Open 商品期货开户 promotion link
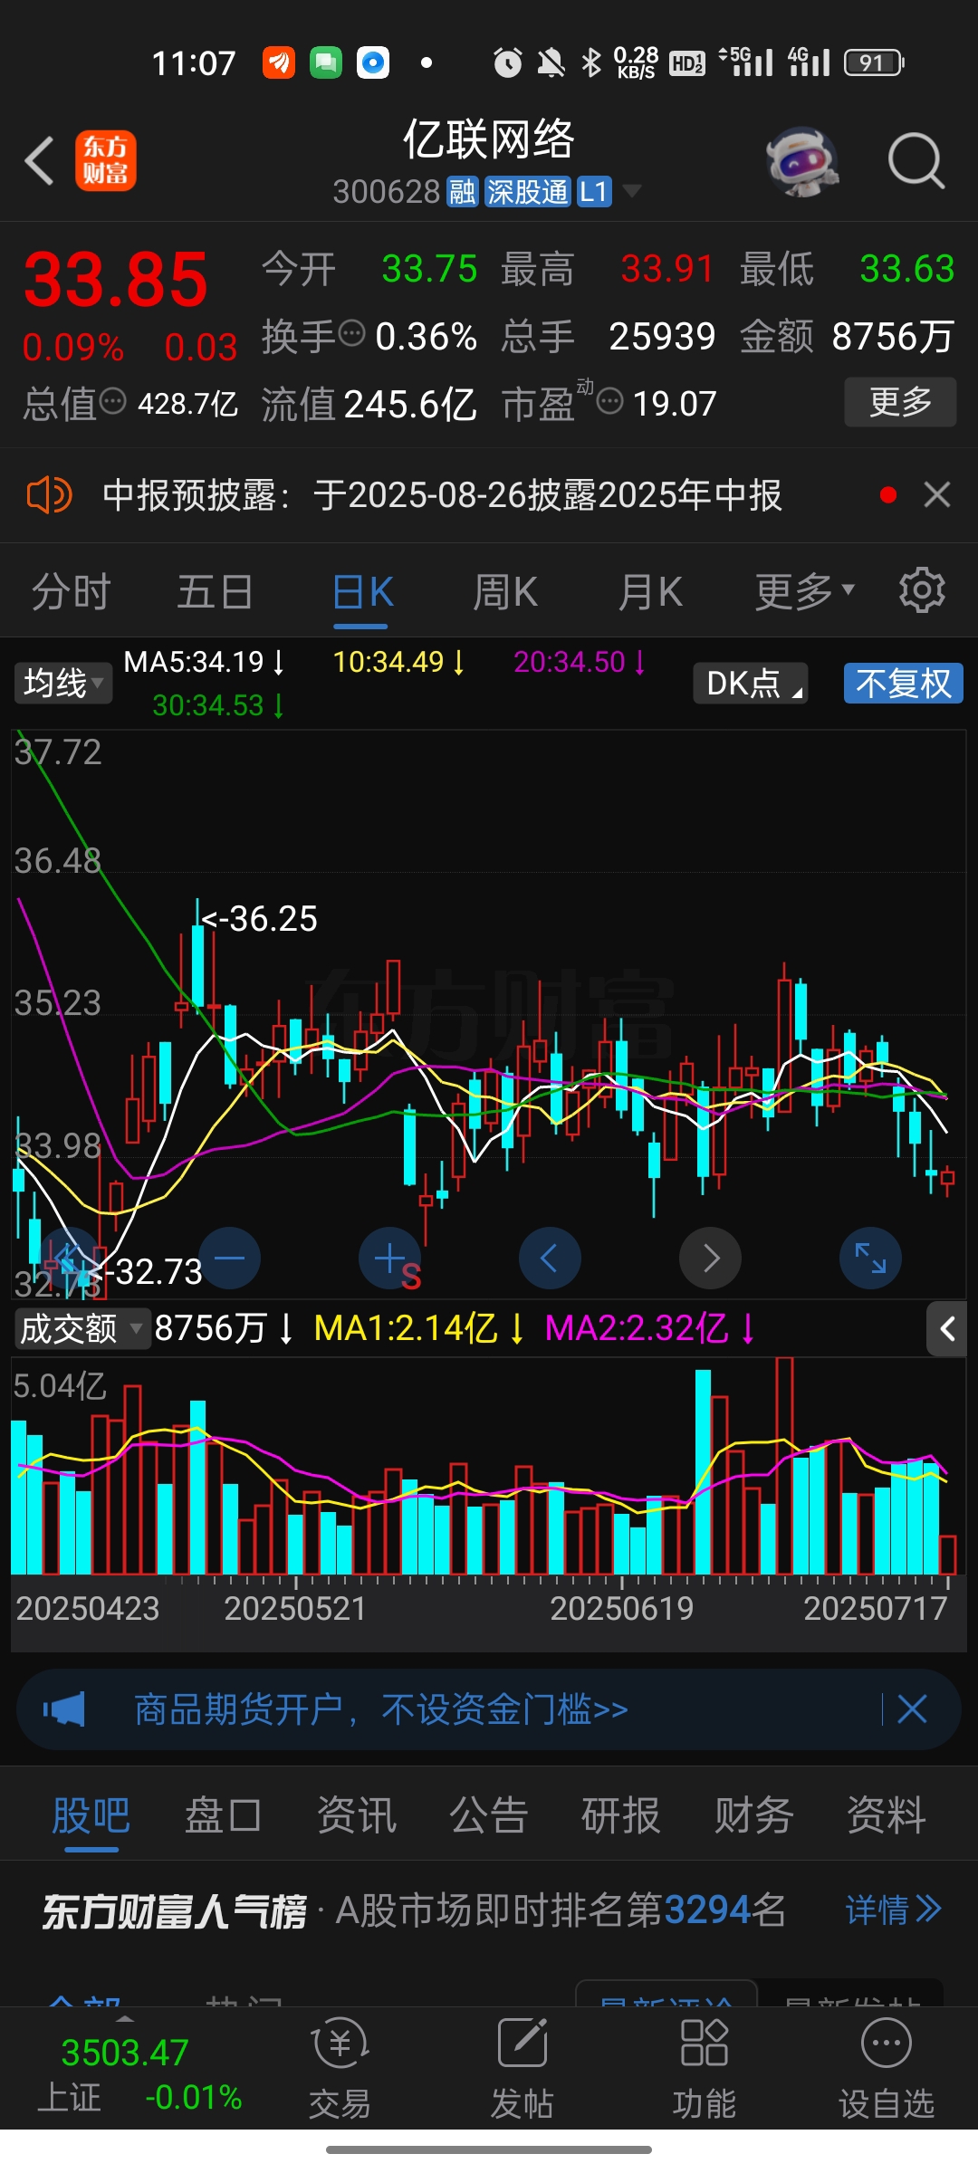Screen dimensions: 978x2173 click(381, 1709)
